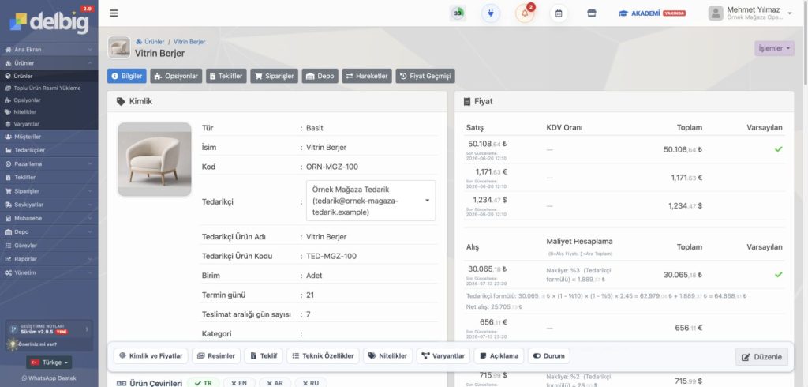Expand Sevkiyatlar sidebar menu
The image size is (808, 387).
(49, 205)
